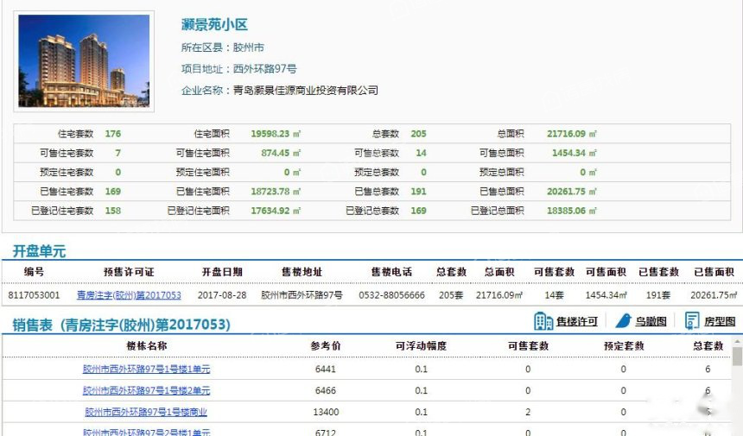Click the 濑景苑小区 project title

(x=215, y=25)
